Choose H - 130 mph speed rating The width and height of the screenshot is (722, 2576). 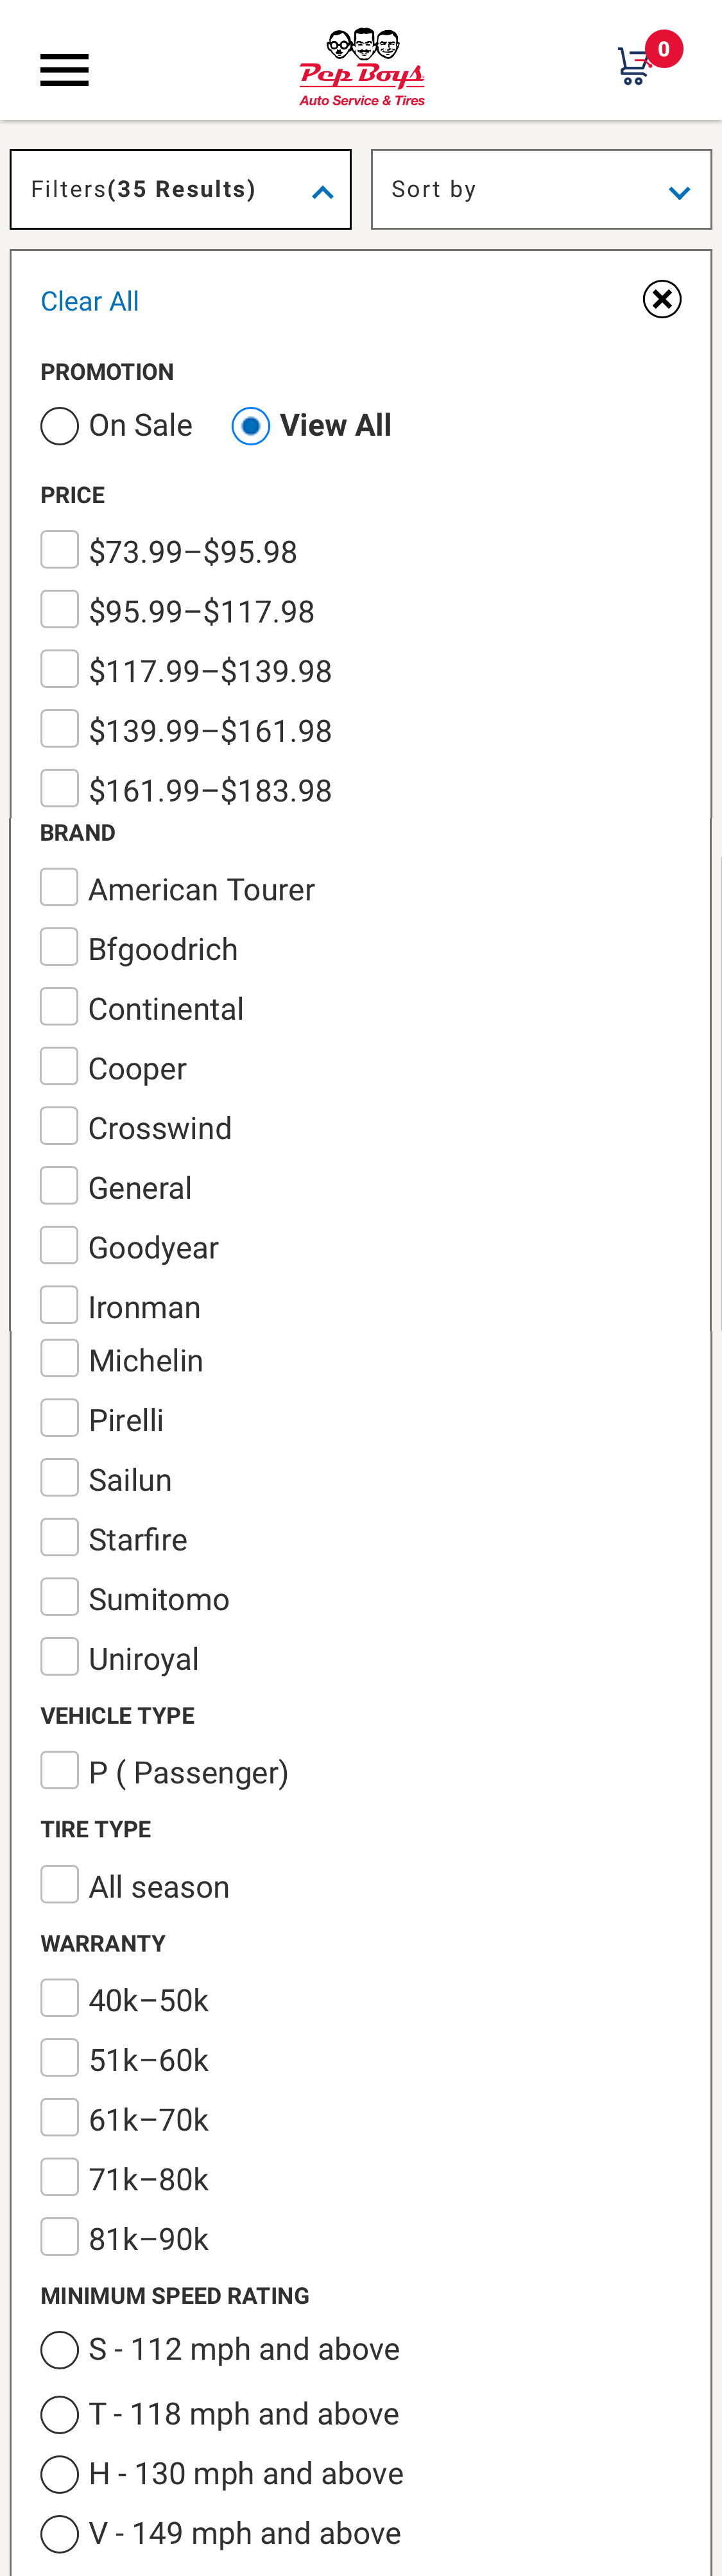pos(60,2474)
